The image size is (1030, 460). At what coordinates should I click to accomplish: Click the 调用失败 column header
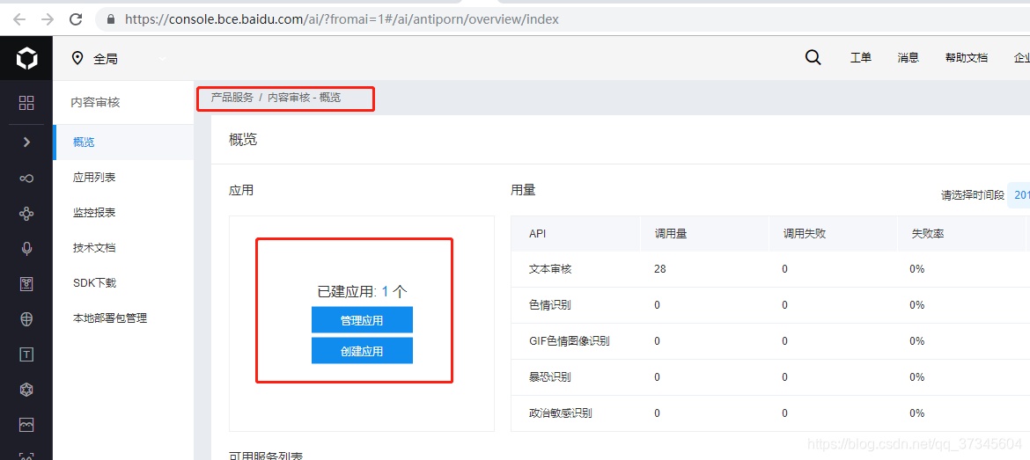pos(804,234)
